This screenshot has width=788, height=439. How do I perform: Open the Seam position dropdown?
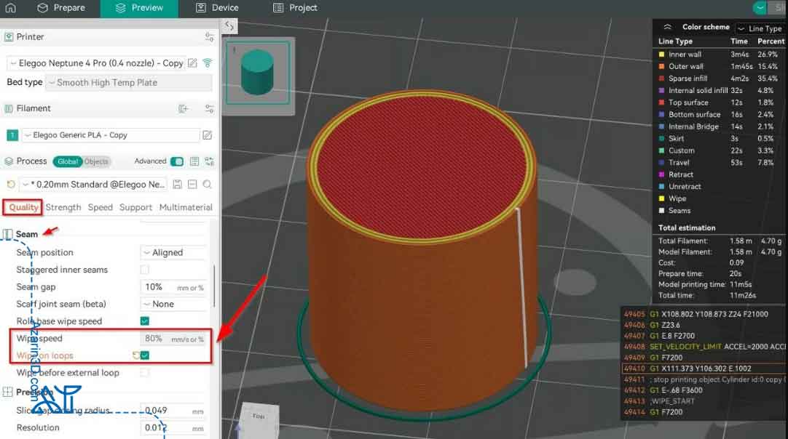click(173, 253)
